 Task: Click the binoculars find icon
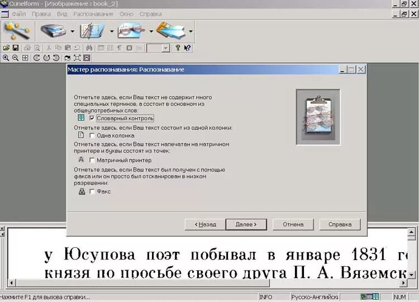pos(89,48)
